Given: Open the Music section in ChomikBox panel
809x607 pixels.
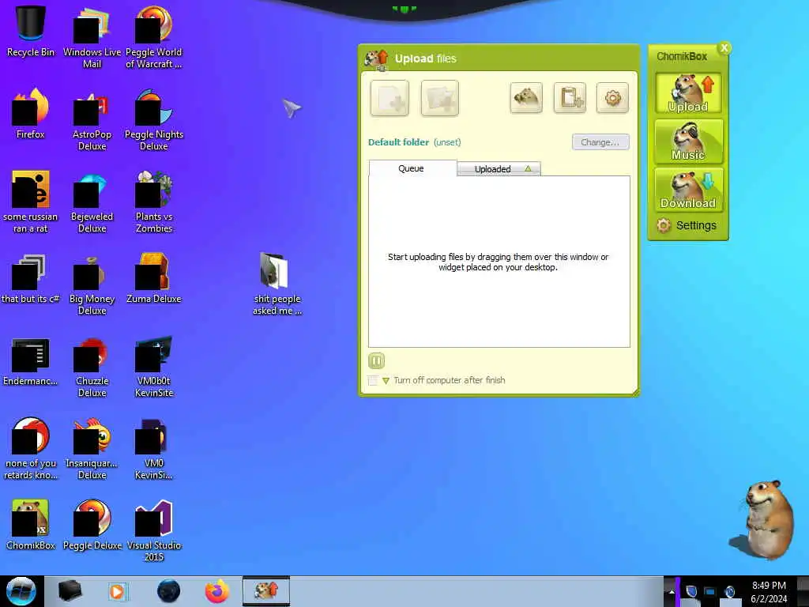Looking at the screenshot, I should point(688,141).
